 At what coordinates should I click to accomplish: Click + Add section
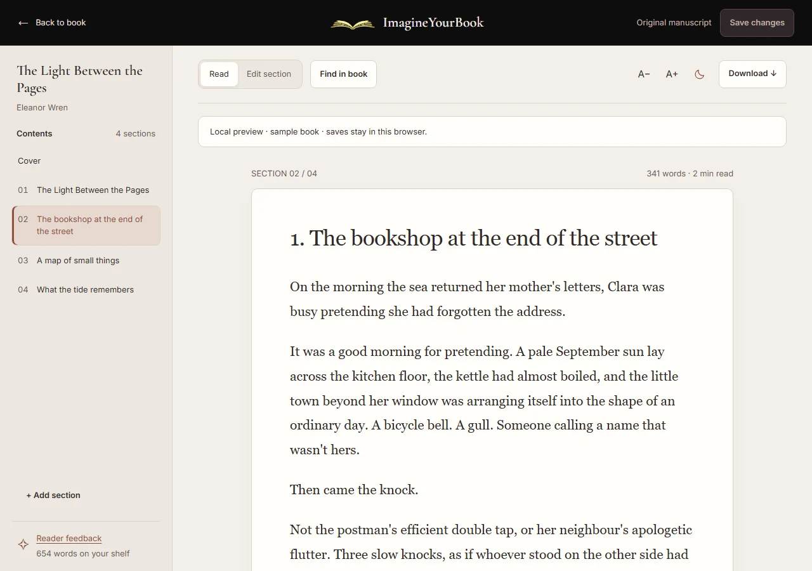coord(53,496)
